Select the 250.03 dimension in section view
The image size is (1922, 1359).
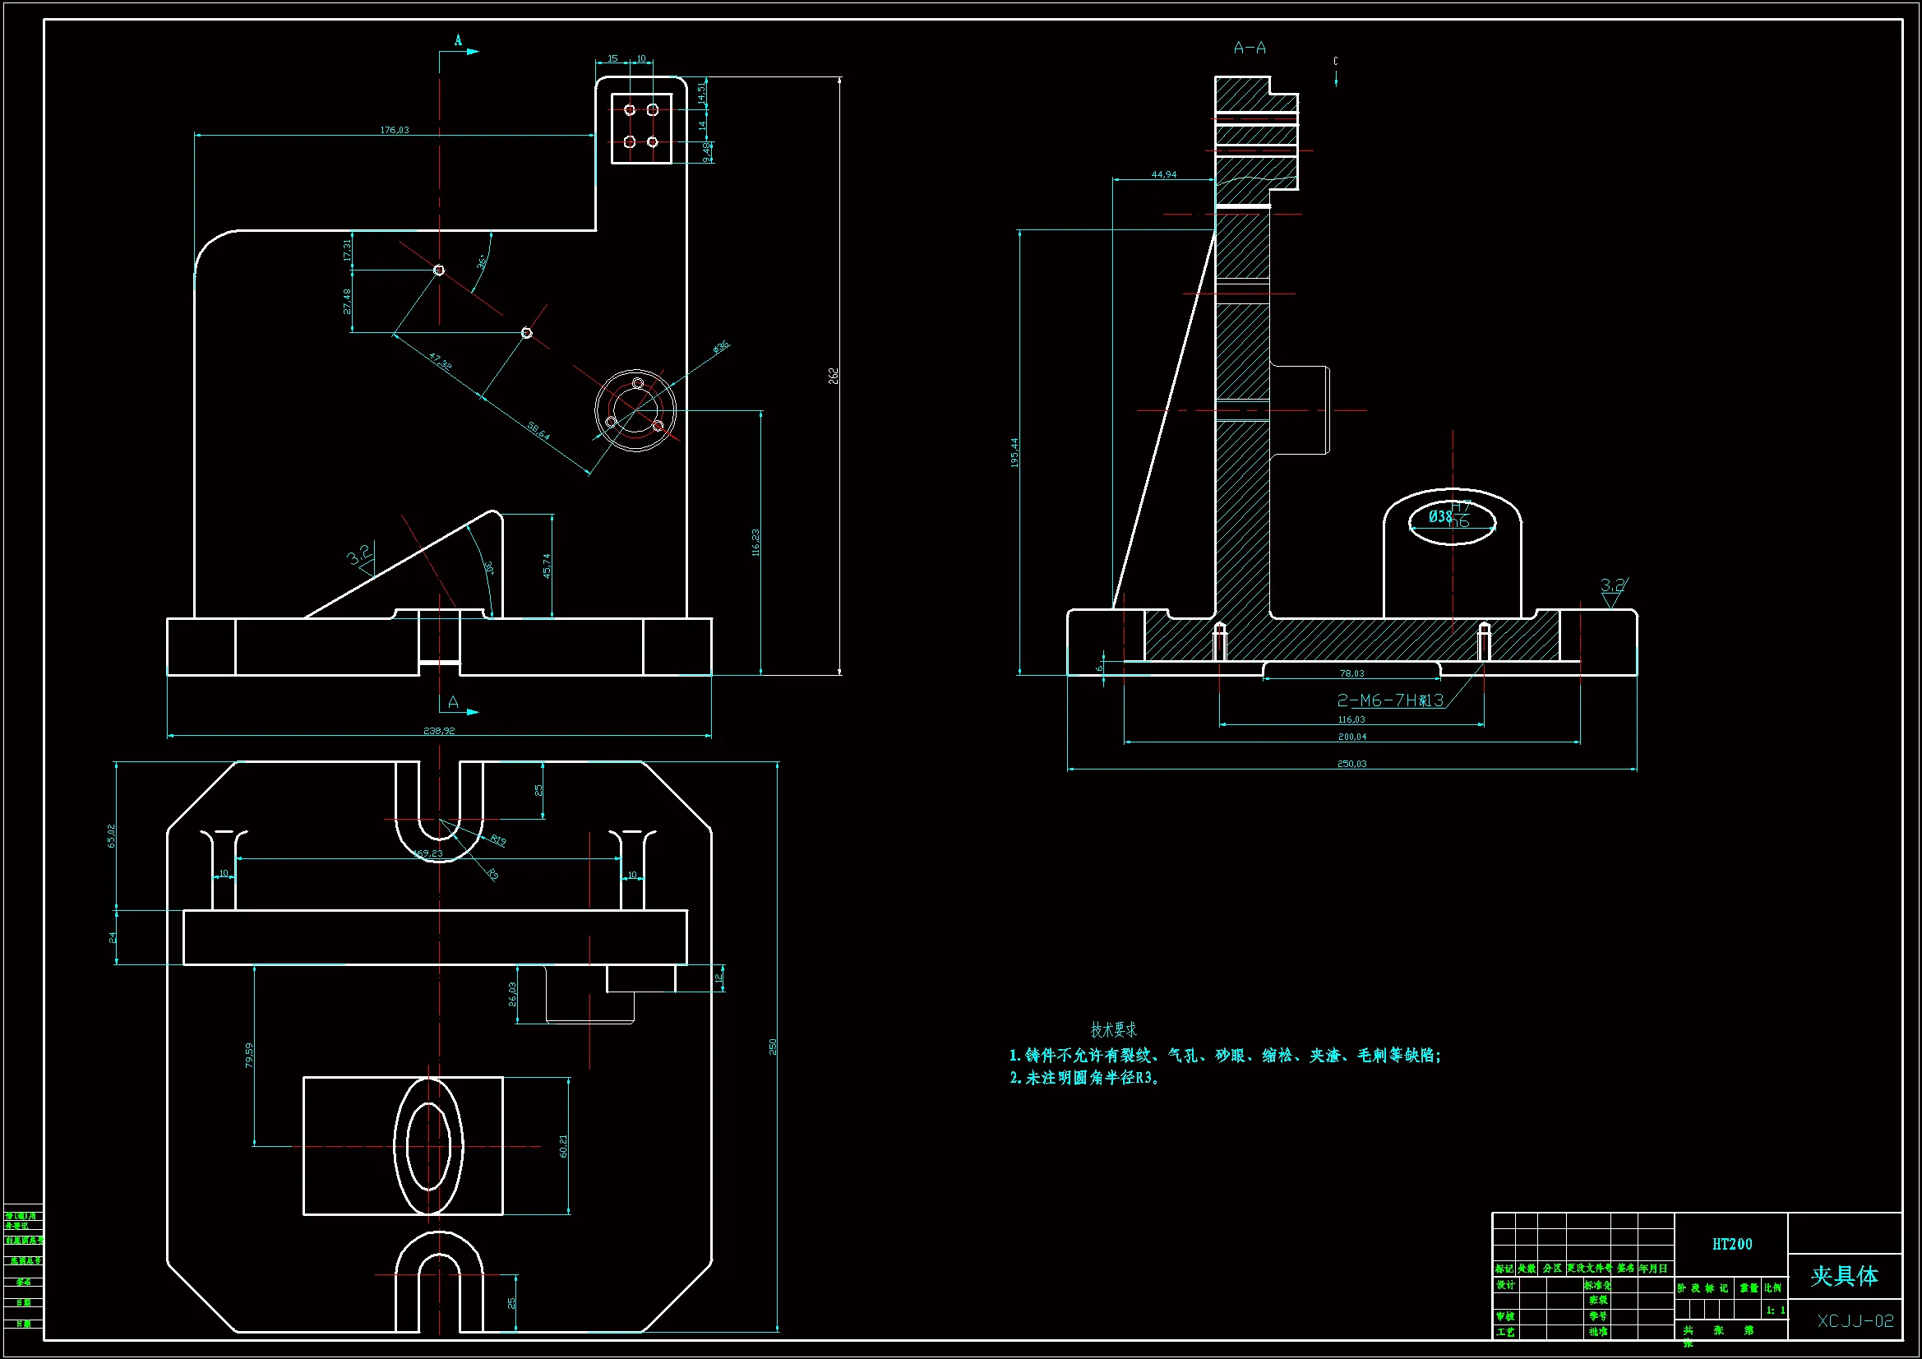(1351, 764)
